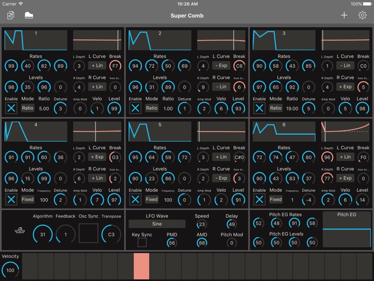
Task: Switch operator 1 Mode Ratio button
Action: 27,108
